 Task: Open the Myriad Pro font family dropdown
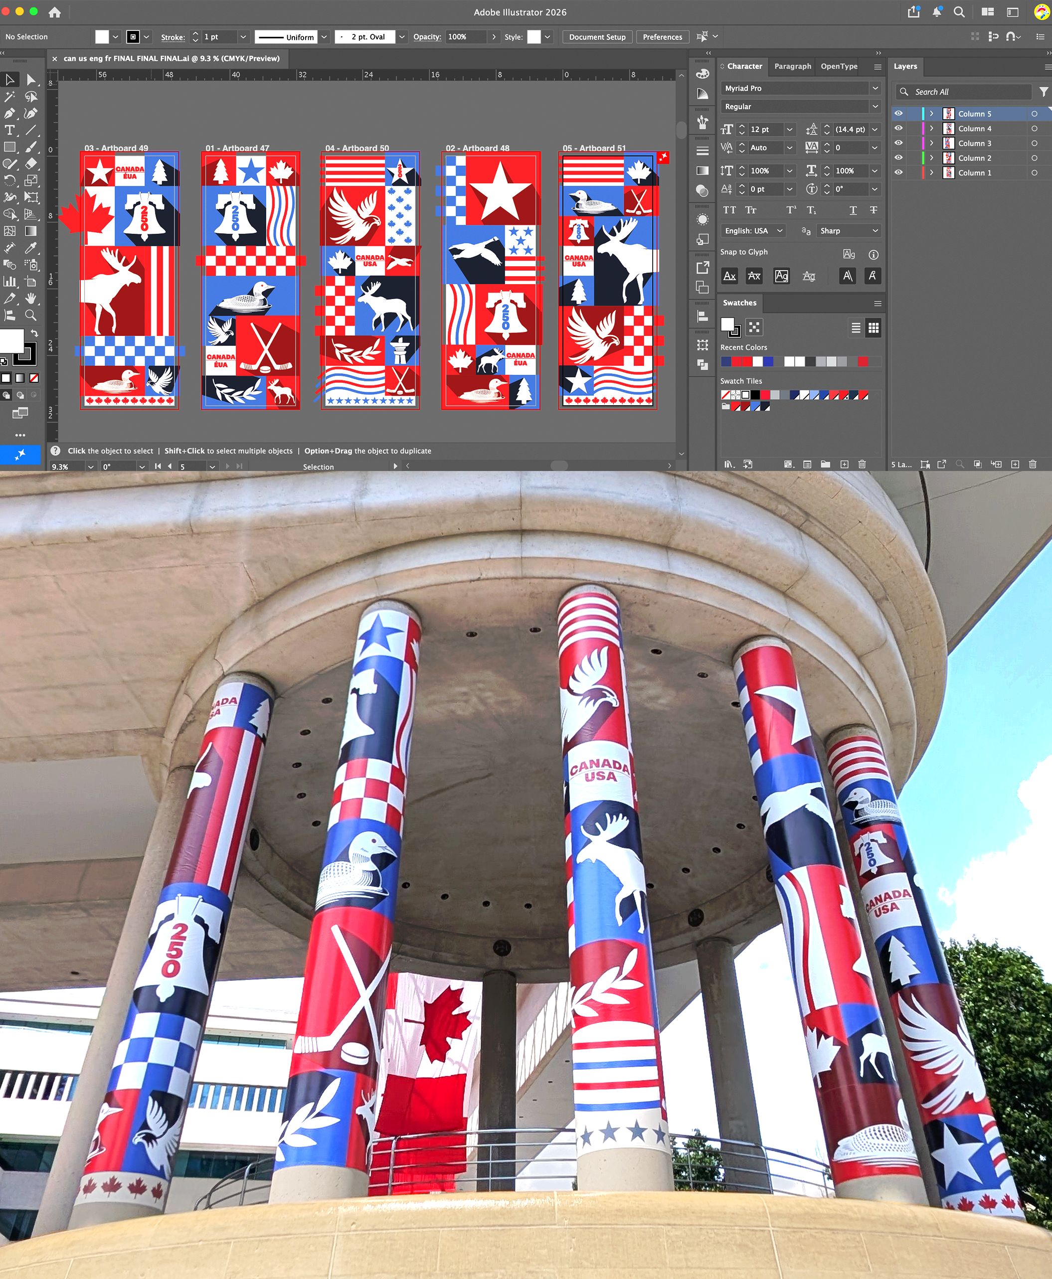tap(875, 88)
